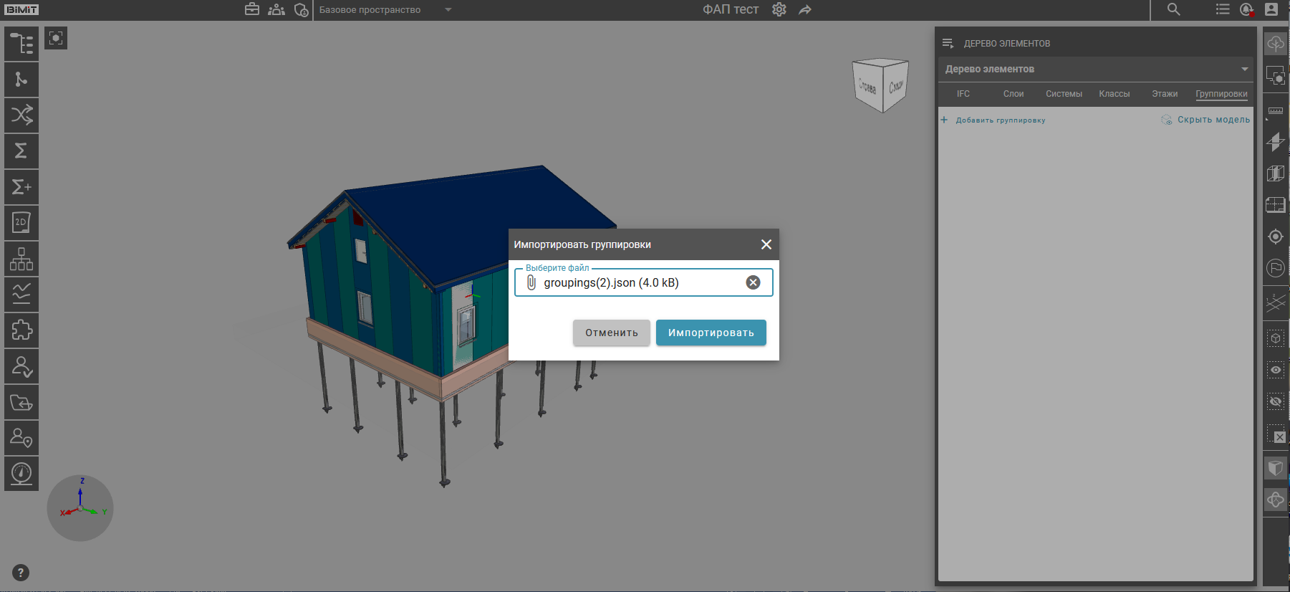
Task: Collapse the ДЕРЕВО ЭЛЕМЕНТОВ panel header icon
Action: (x=948, y=44)
